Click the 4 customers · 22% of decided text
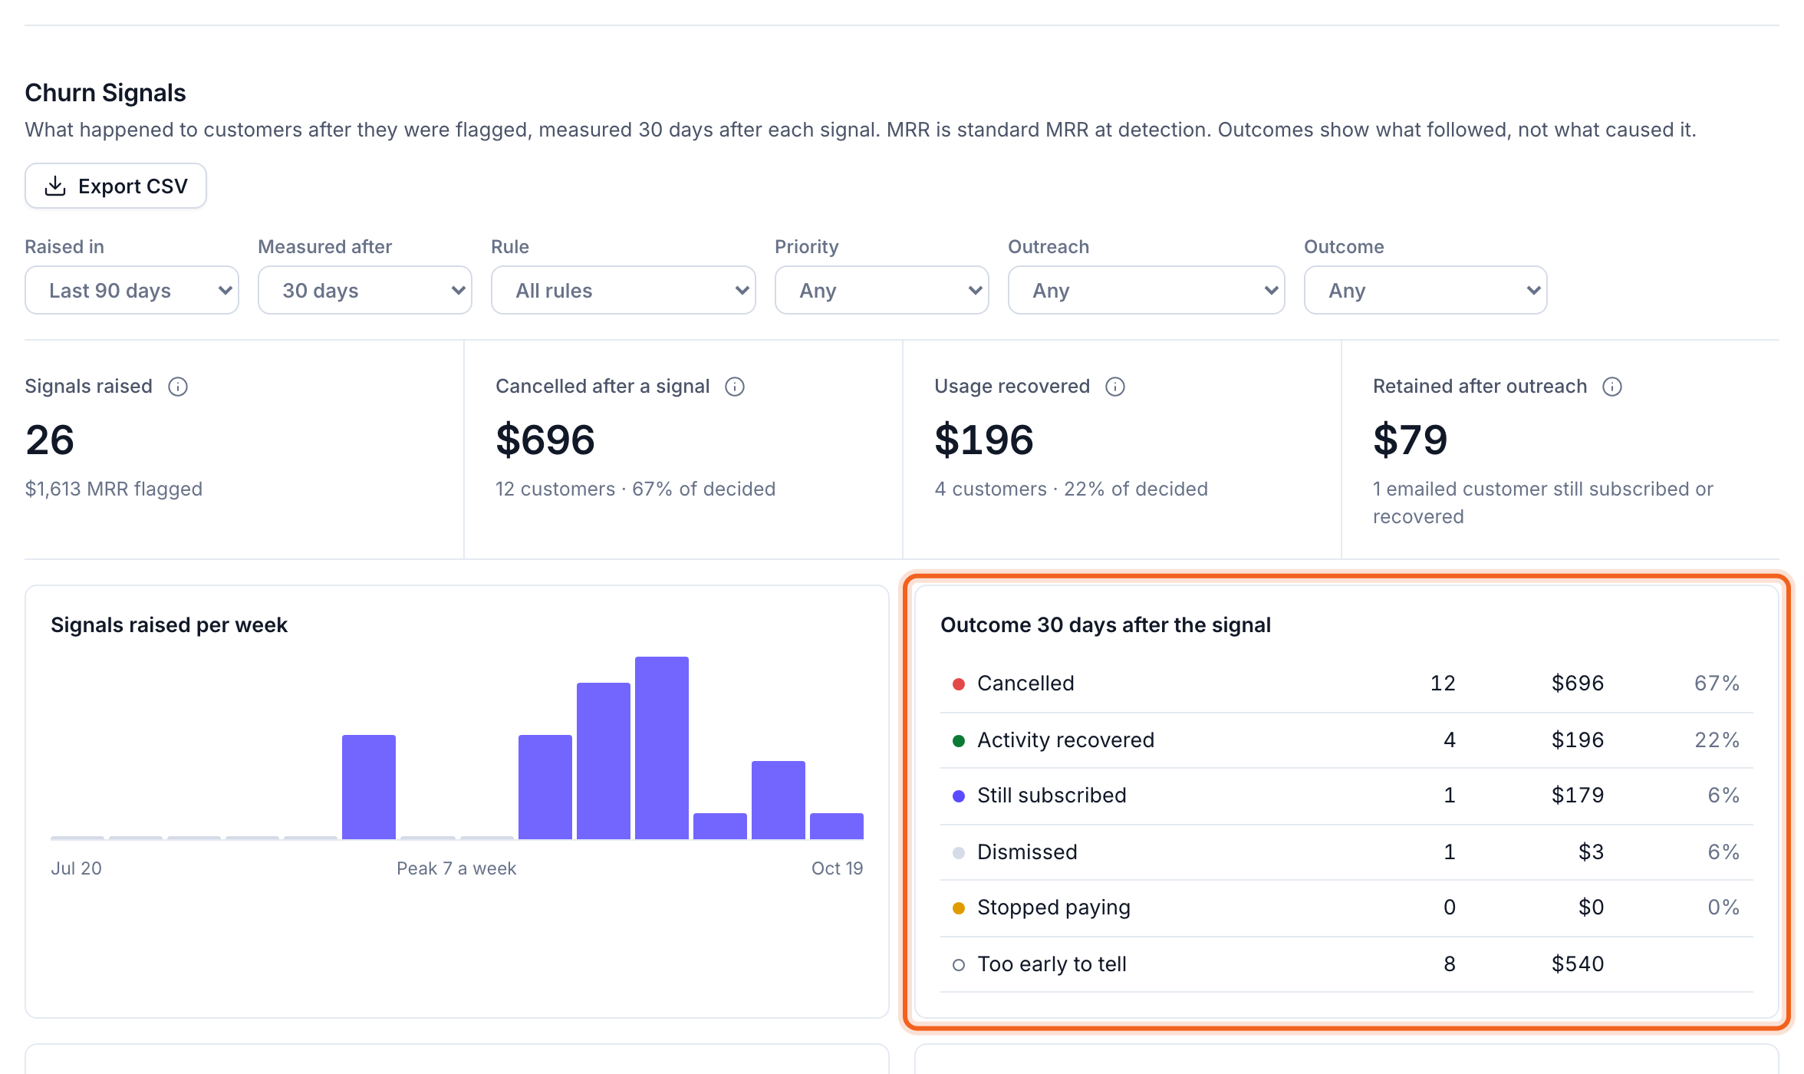The height and width of the screenshot is (1074, 1804). coord(1071,489)
